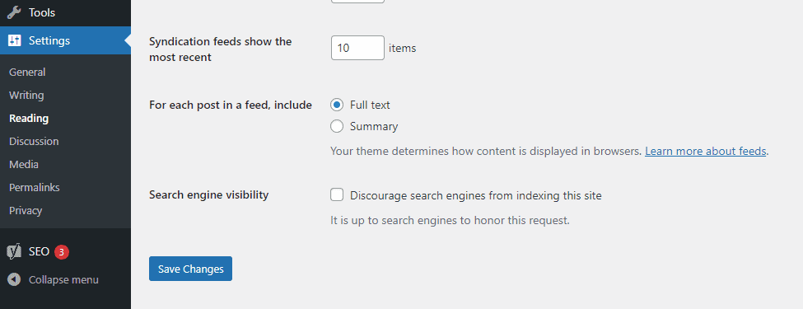The image size is (803, 309).
Task: Select the Full text radio button
Action: [x=337, y=105]
